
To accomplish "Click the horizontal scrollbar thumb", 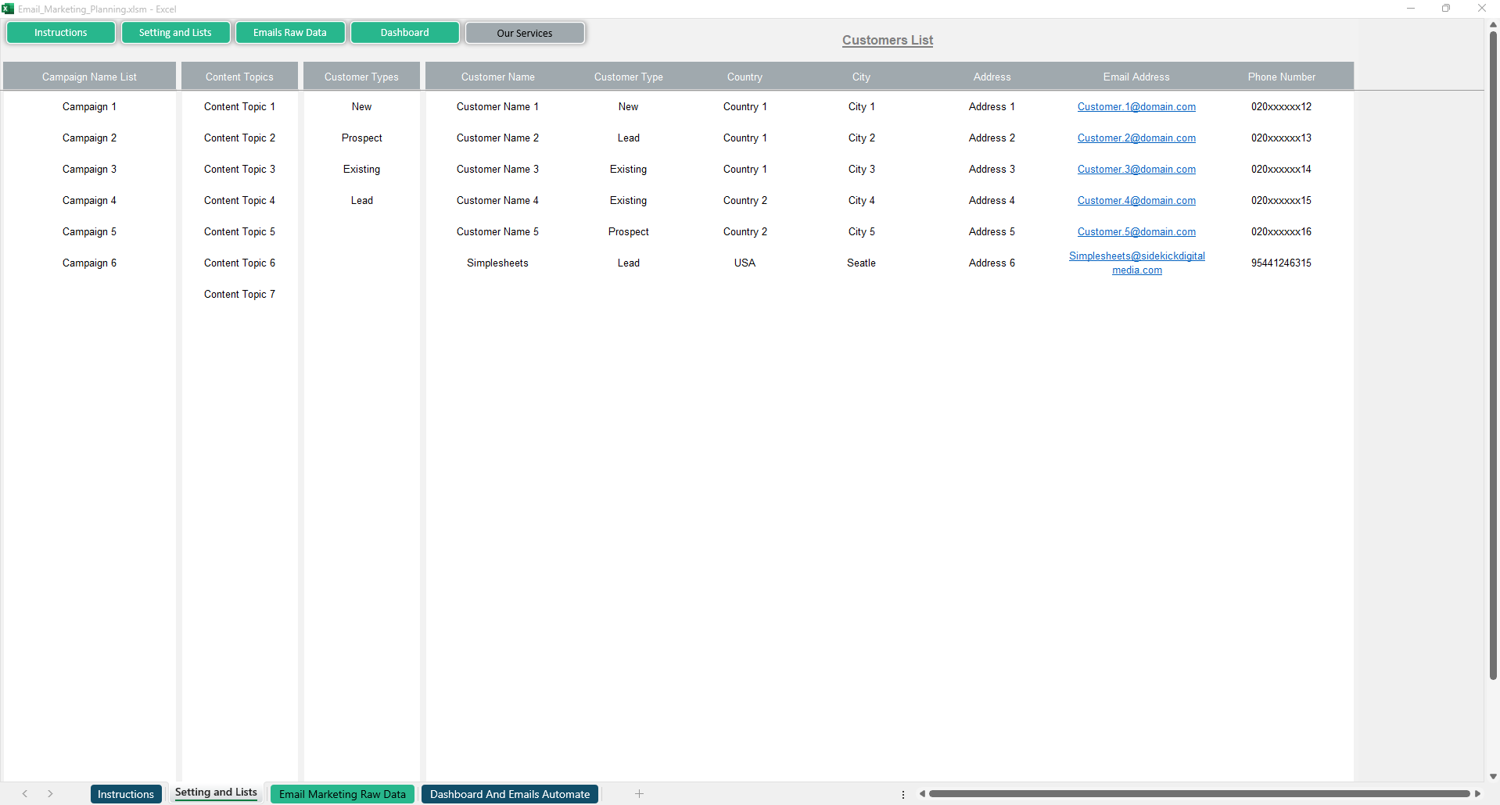I will (1198, 794).
